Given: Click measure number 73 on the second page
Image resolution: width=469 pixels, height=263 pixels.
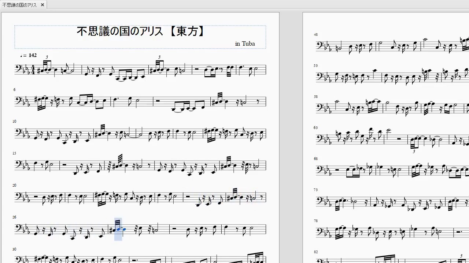Looking at the screenshot, I should click(316, 190).
